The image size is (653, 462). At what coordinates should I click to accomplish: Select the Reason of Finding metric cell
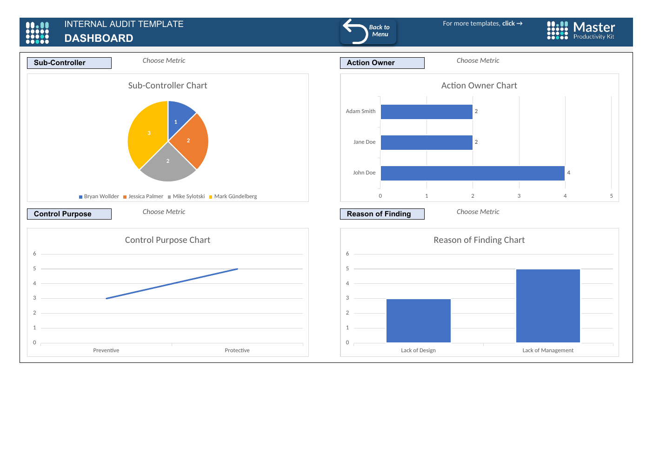click(382, 214)
